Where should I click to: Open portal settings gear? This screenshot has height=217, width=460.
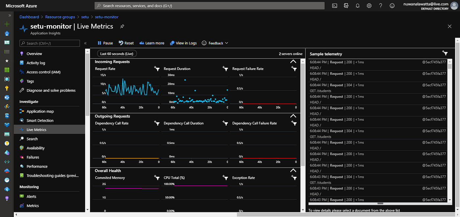(369, 6)
